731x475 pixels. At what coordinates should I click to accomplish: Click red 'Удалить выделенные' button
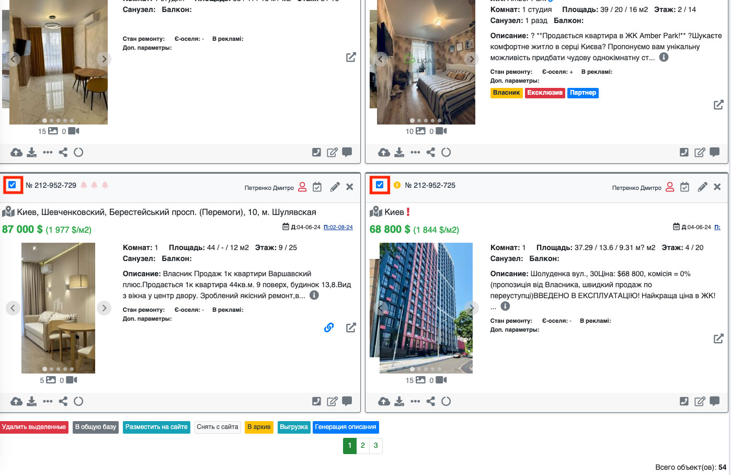click(x=34, y=427)
